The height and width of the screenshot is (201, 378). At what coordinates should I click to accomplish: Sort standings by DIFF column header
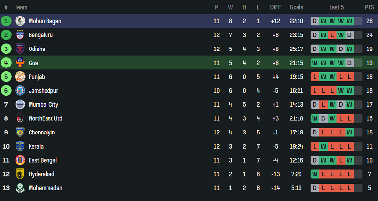pos(275,7)
